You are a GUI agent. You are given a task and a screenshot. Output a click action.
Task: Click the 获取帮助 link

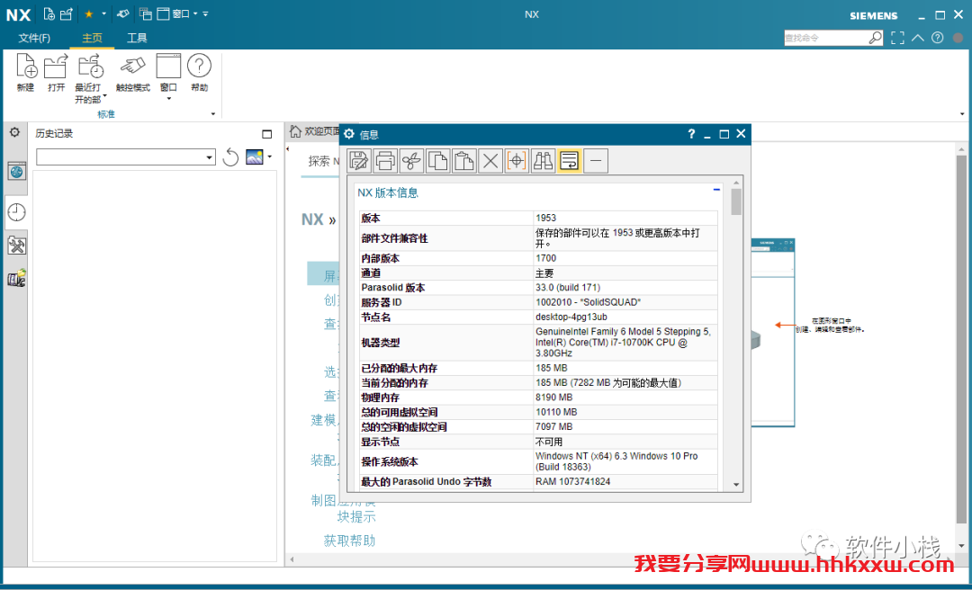[x=349, y=541]
